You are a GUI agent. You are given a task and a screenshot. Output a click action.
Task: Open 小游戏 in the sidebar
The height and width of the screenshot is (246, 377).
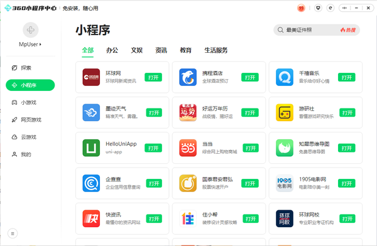[30, 102]
